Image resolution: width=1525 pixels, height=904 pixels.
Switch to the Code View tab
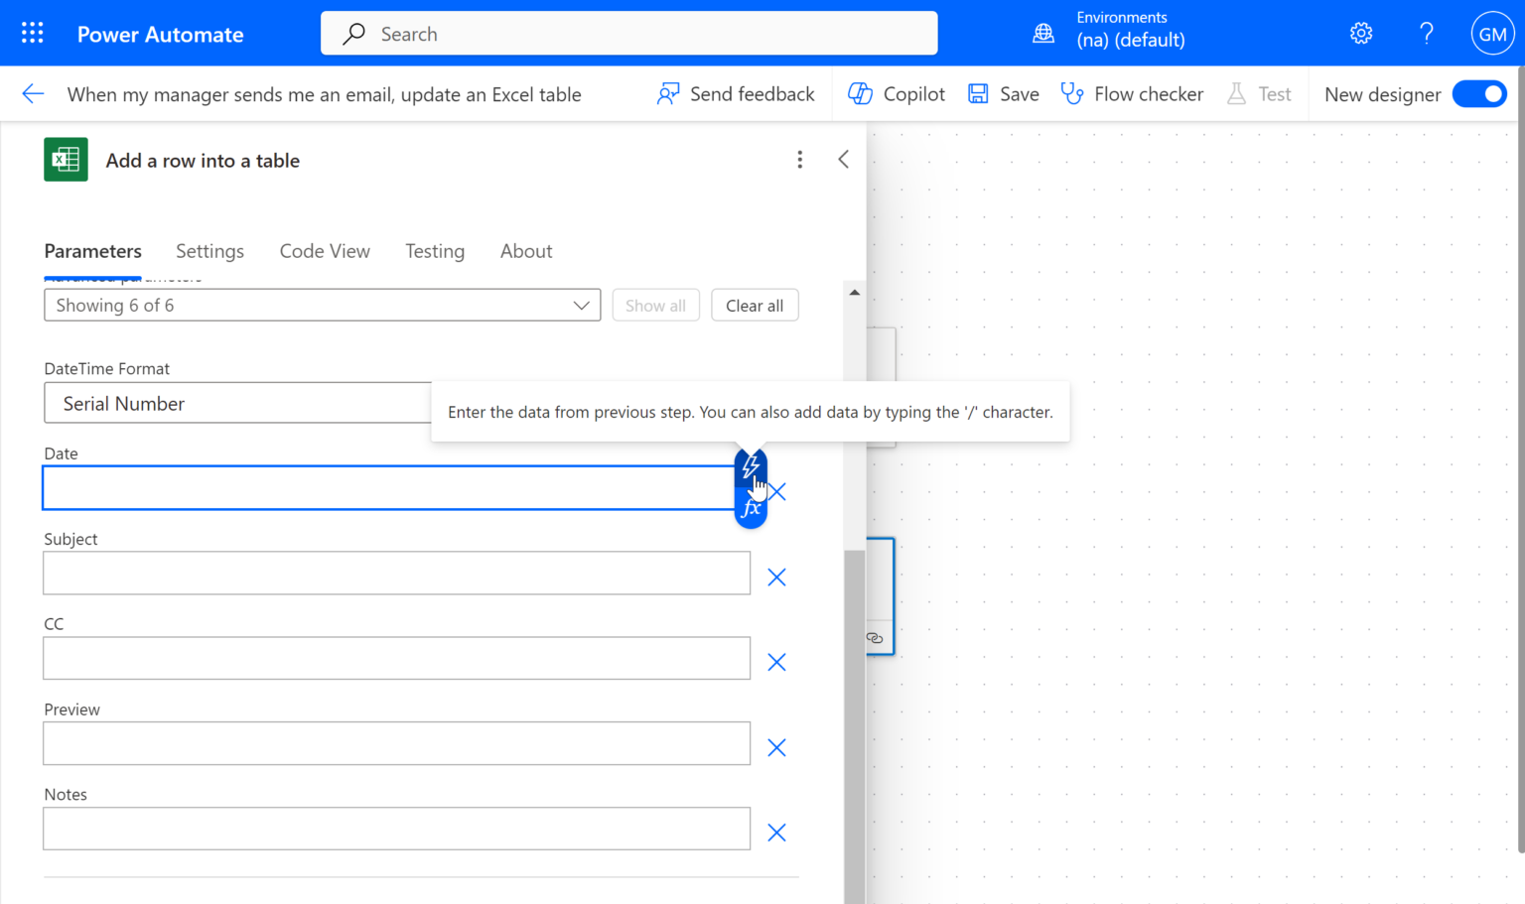[x=325, y=251]
